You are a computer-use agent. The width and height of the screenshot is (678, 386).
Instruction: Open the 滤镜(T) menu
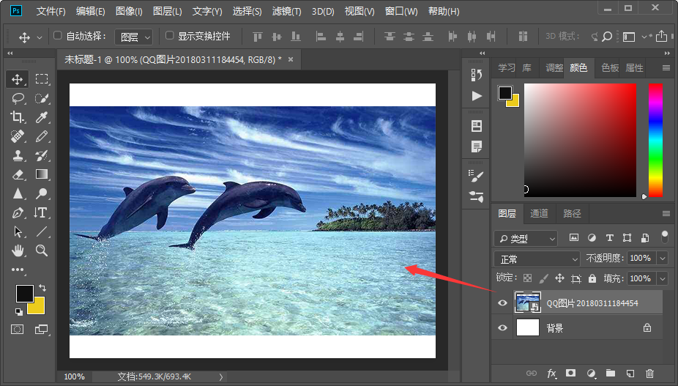click(x=287, y=11)
